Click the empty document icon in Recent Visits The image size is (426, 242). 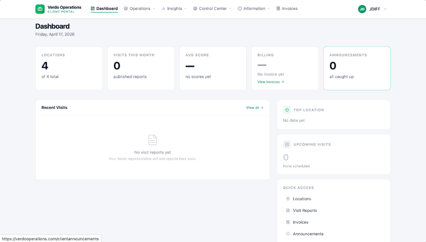coord(153,140)
